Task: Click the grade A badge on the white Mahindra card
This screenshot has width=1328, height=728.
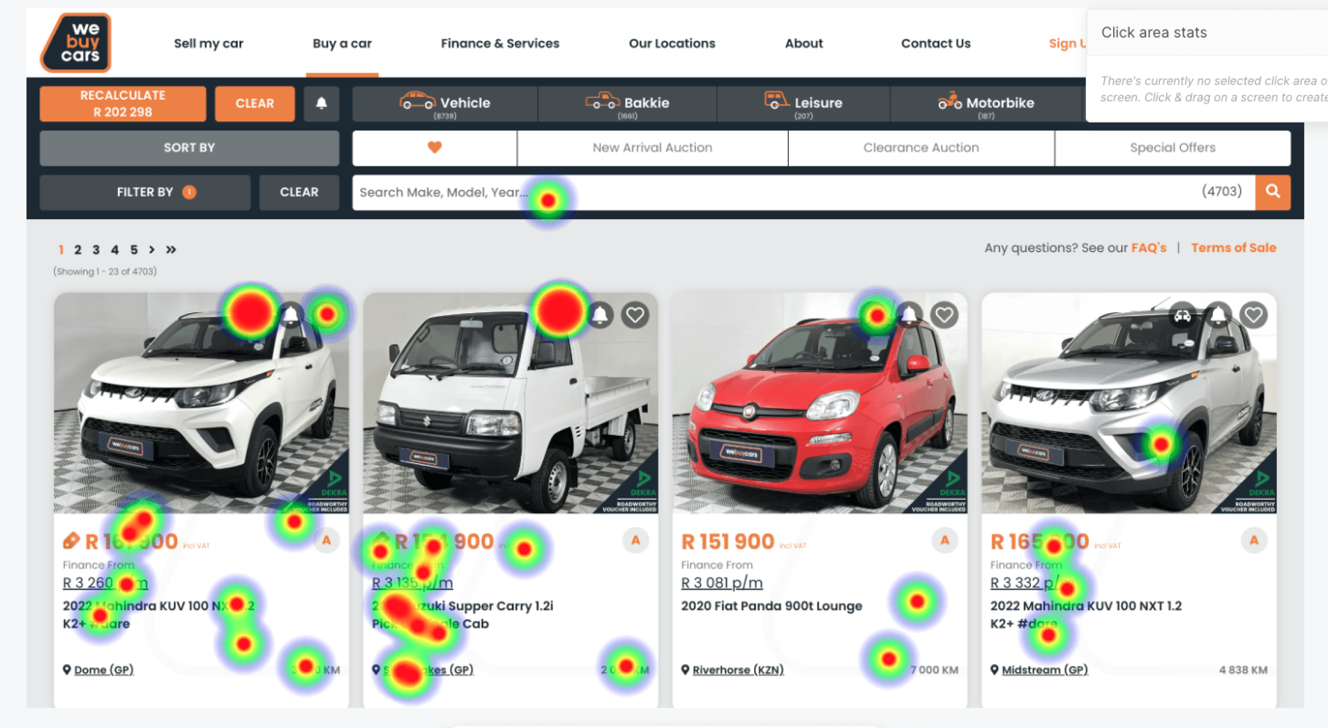Action: [x=327, y=540]
